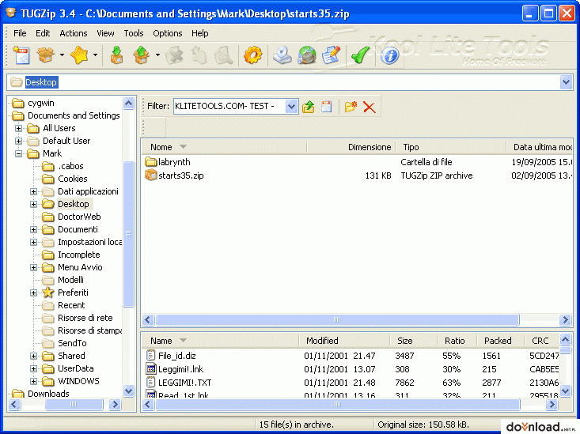Expand the Dati applicazioni node
Viewport: 580px width, 434px height.
pyautogui.click(x=34, y=191)
